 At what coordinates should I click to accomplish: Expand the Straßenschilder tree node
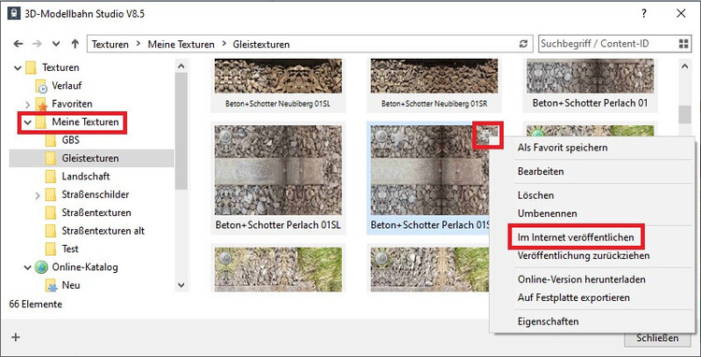[37, 195]
